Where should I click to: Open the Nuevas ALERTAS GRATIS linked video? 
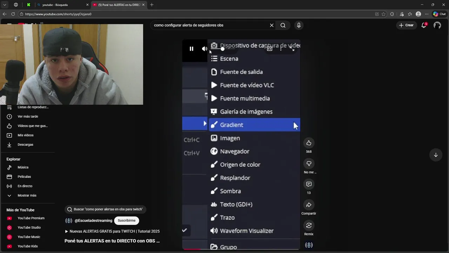click(x=112, y=231)
